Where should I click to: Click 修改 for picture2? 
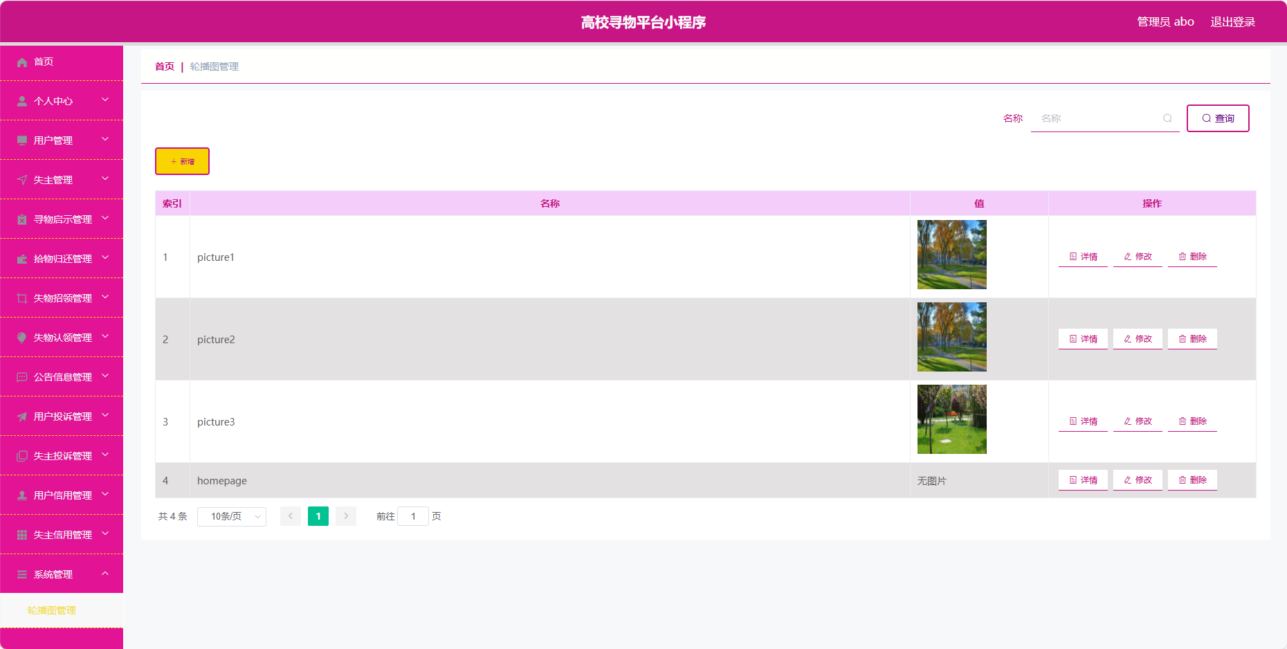tap(1138, 339)
